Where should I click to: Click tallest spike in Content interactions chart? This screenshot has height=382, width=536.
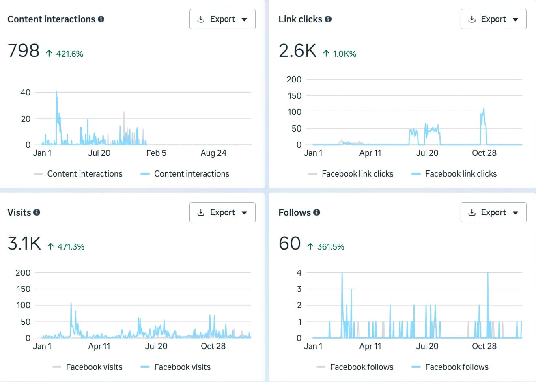56,92
